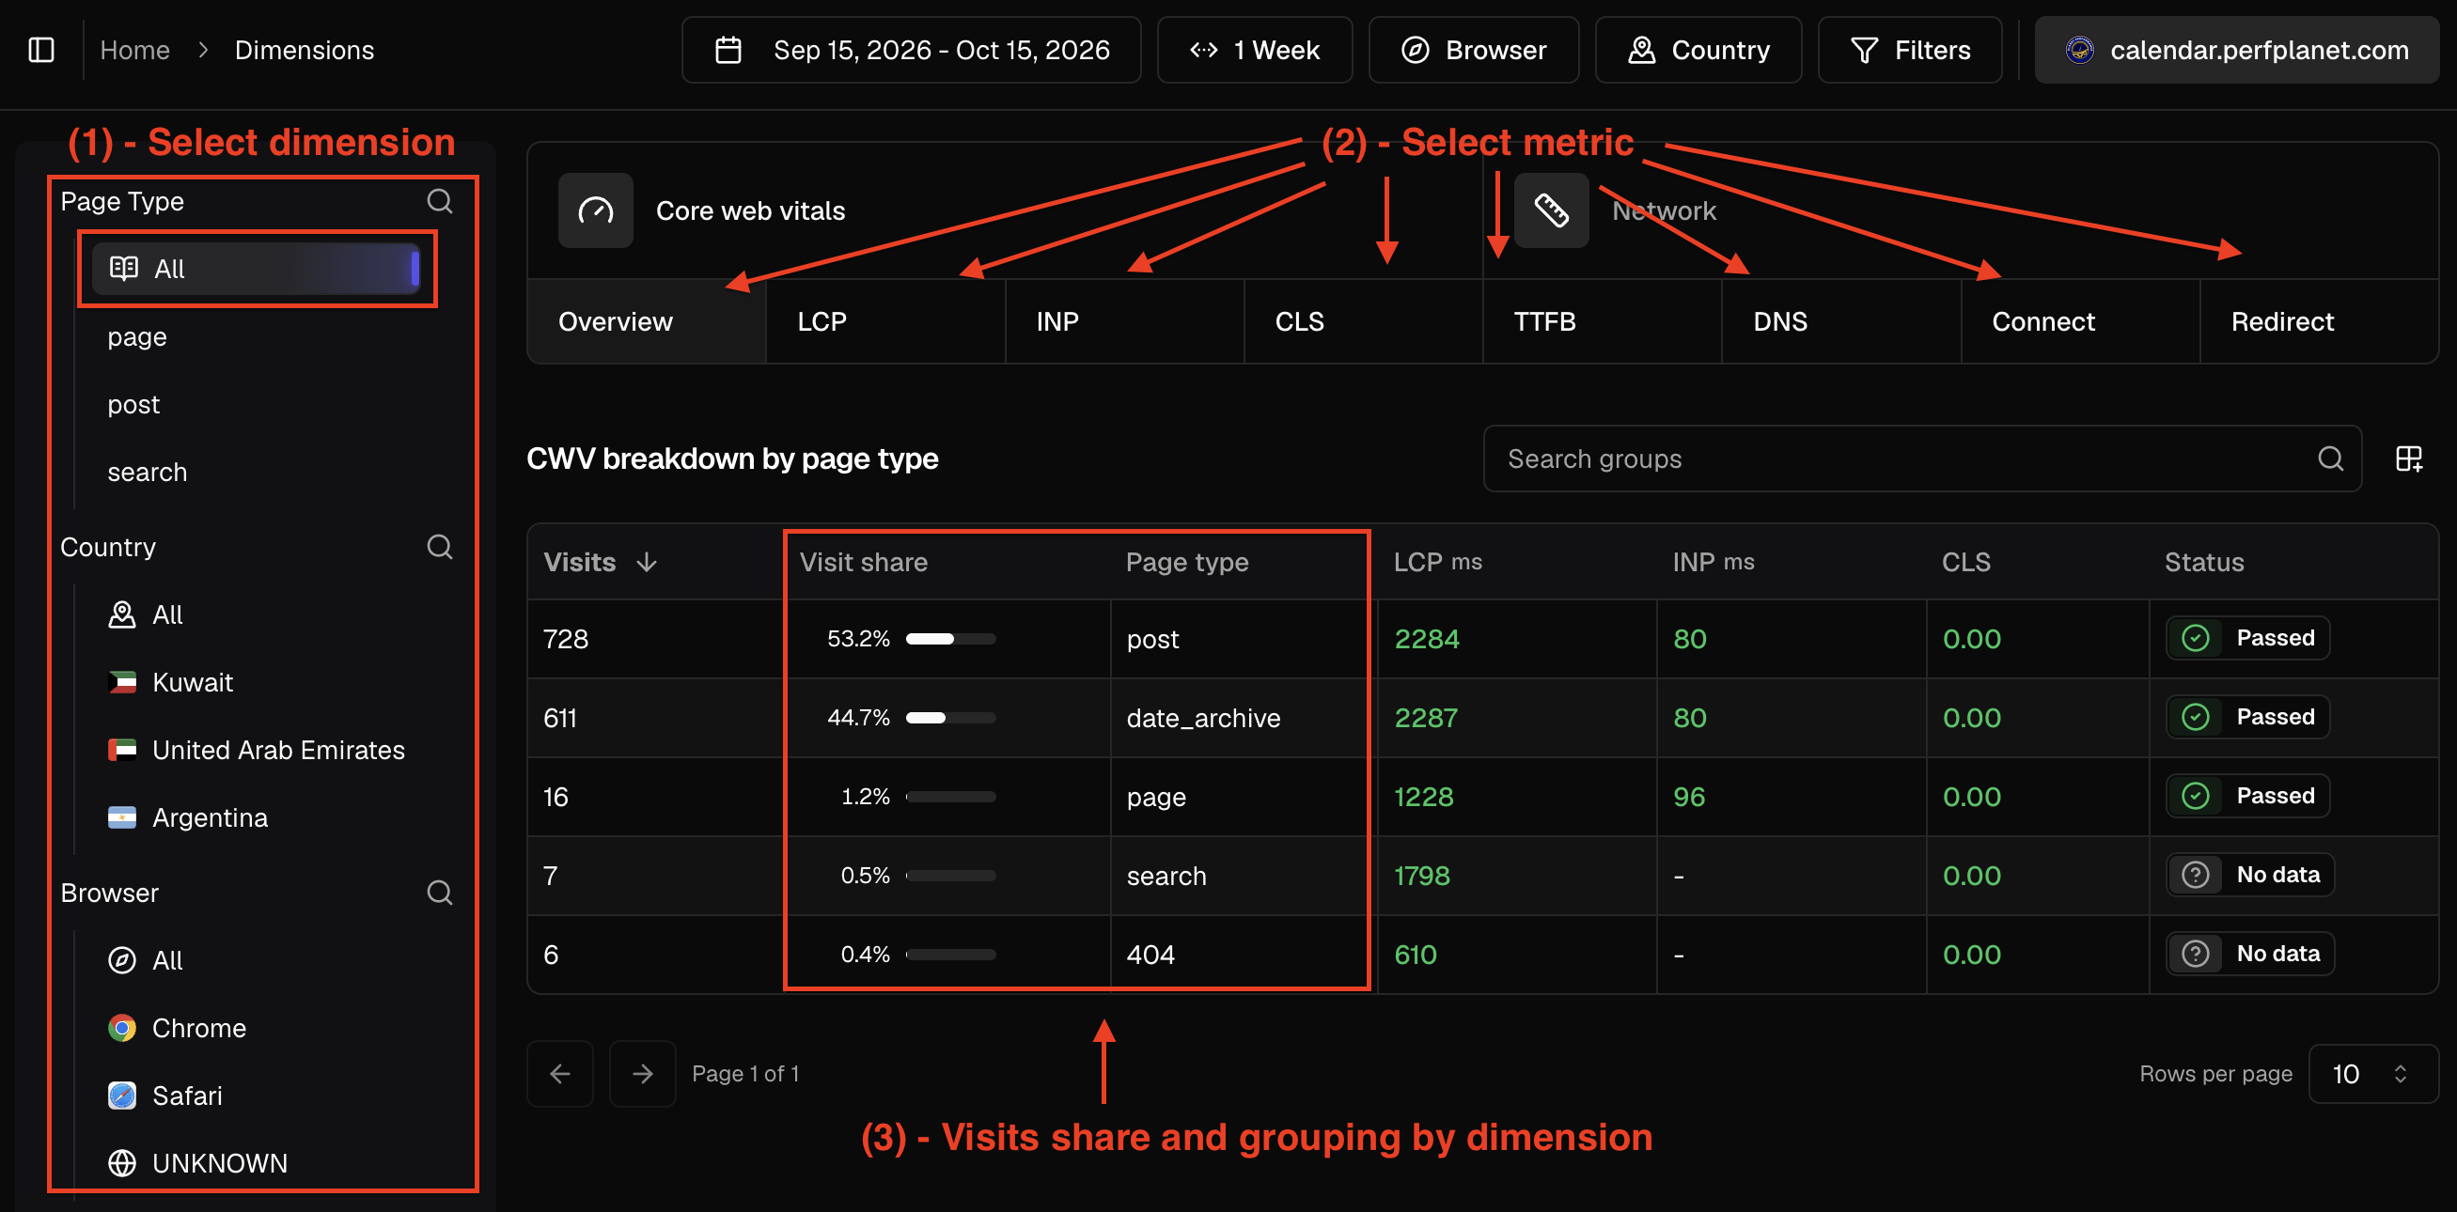Image resolution: width=2457 pixels, height=1212 pixels.
Task: Click the Search groups magnifier icon
Action: click(2330, 458)
